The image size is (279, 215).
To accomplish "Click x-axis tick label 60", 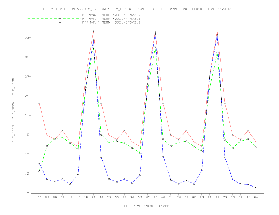I will (x=194, y=197).
